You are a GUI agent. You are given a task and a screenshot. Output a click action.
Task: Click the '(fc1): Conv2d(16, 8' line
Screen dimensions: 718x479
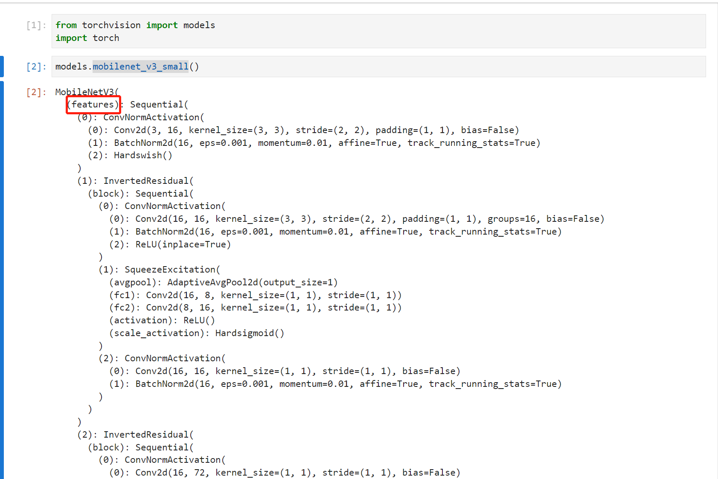[256, 295]
